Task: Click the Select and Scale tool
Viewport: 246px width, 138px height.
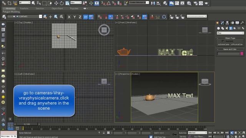Action: click(67, 3)
